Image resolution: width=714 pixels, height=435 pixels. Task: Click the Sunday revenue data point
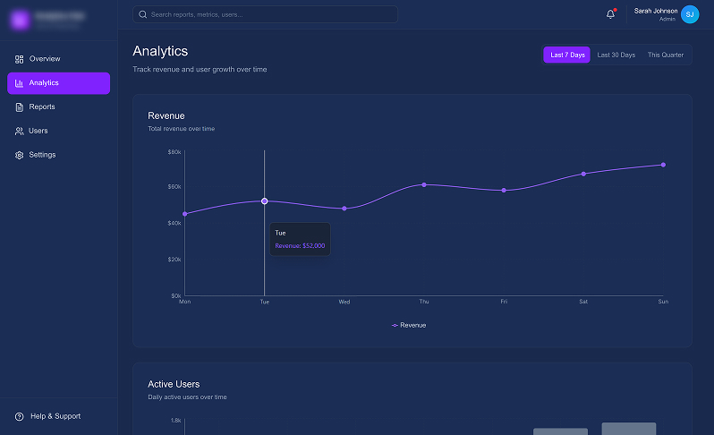pos(663,165)
